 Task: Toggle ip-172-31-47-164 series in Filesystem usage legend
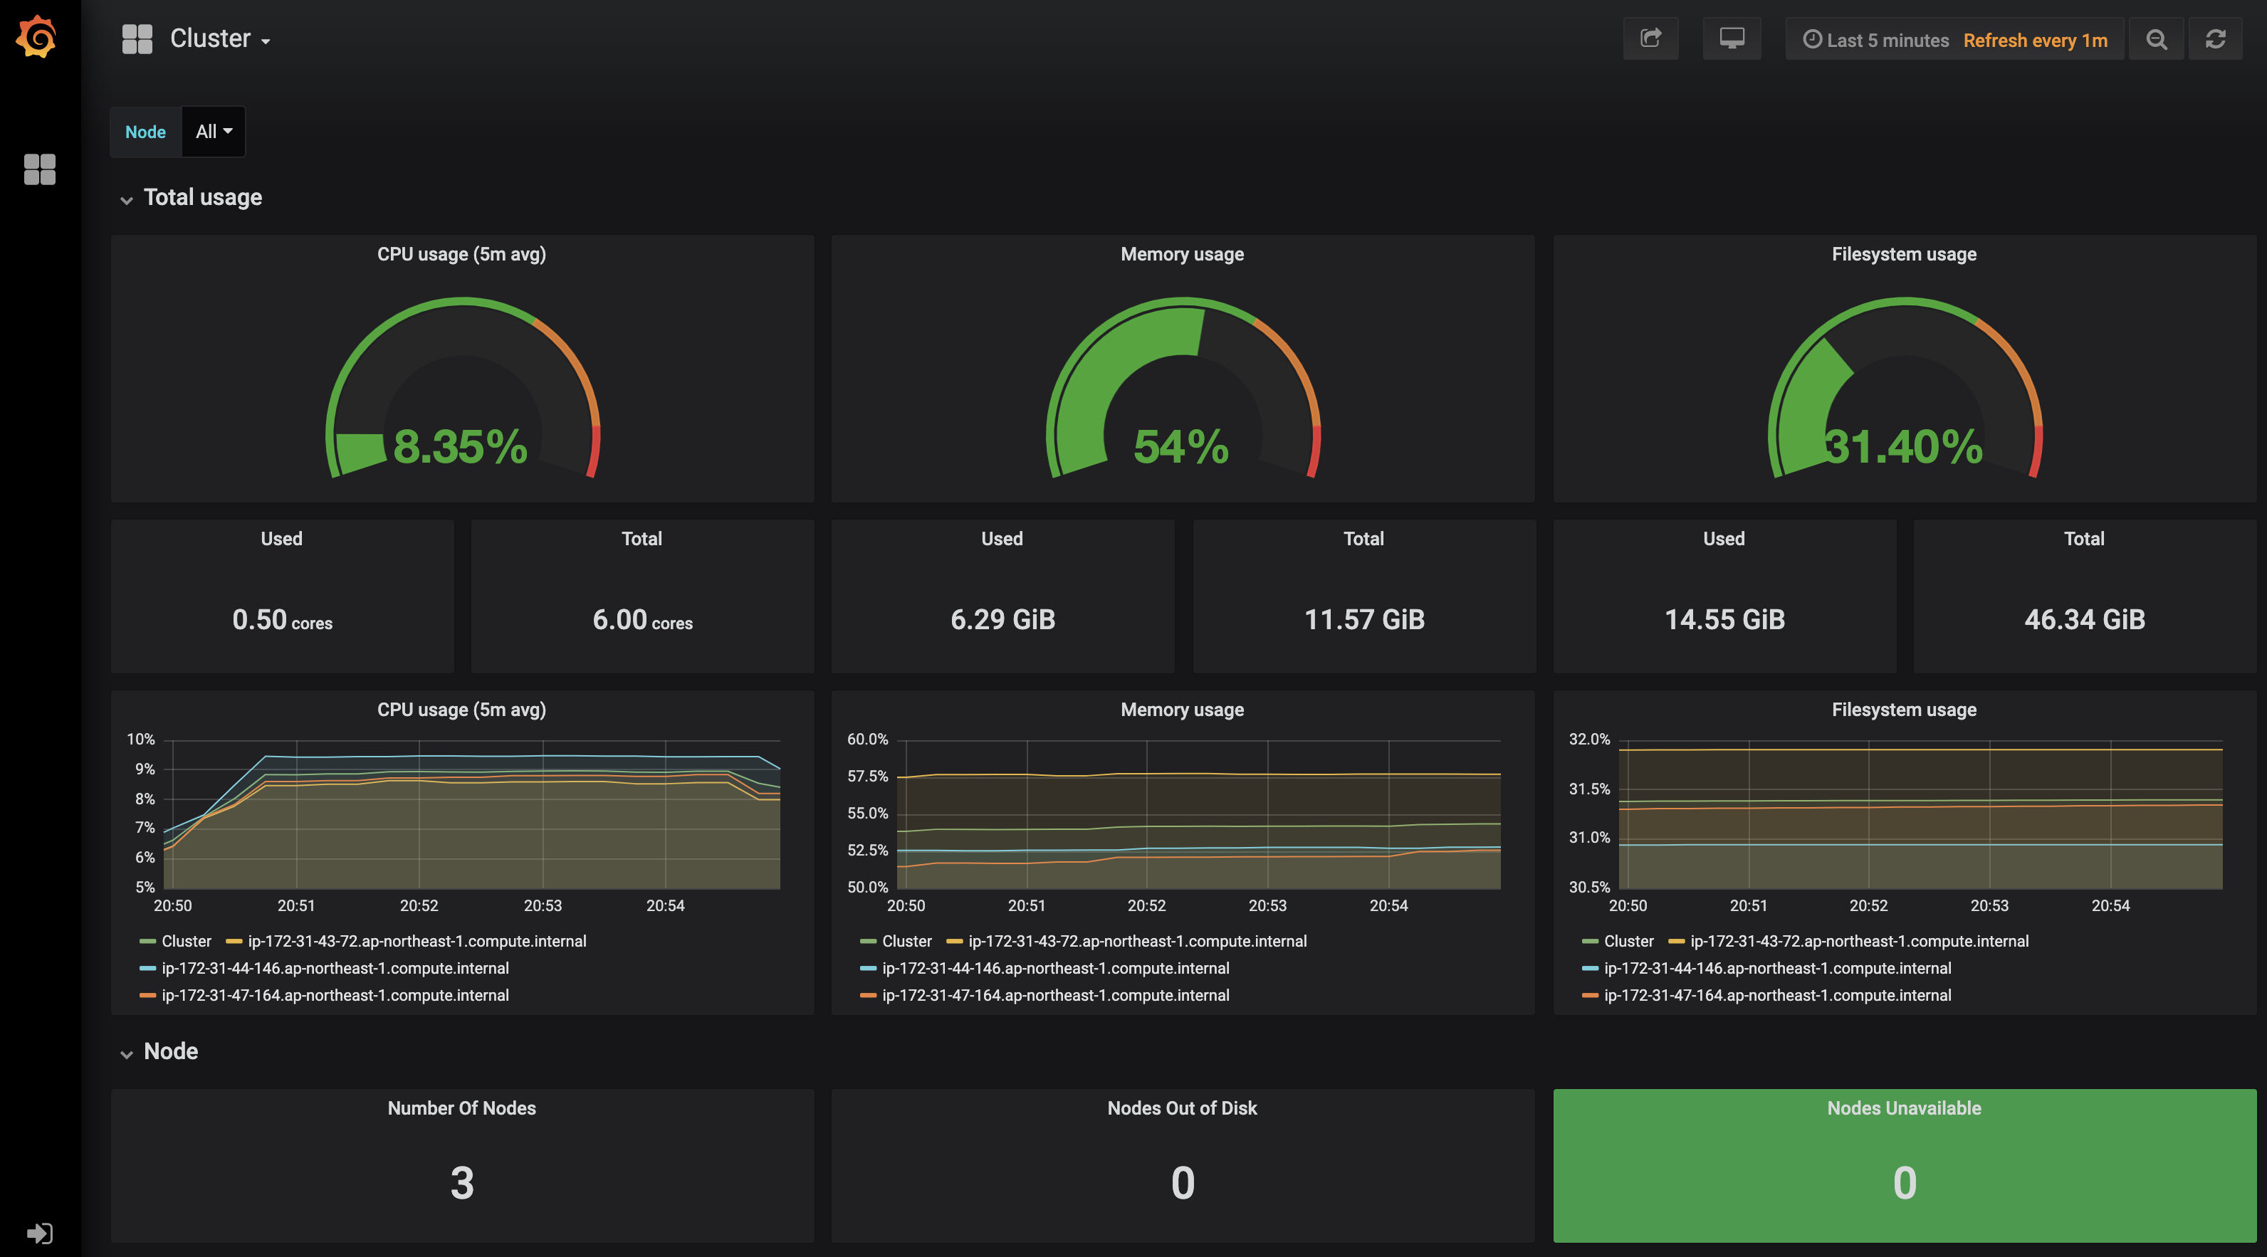pos(1777,996)
